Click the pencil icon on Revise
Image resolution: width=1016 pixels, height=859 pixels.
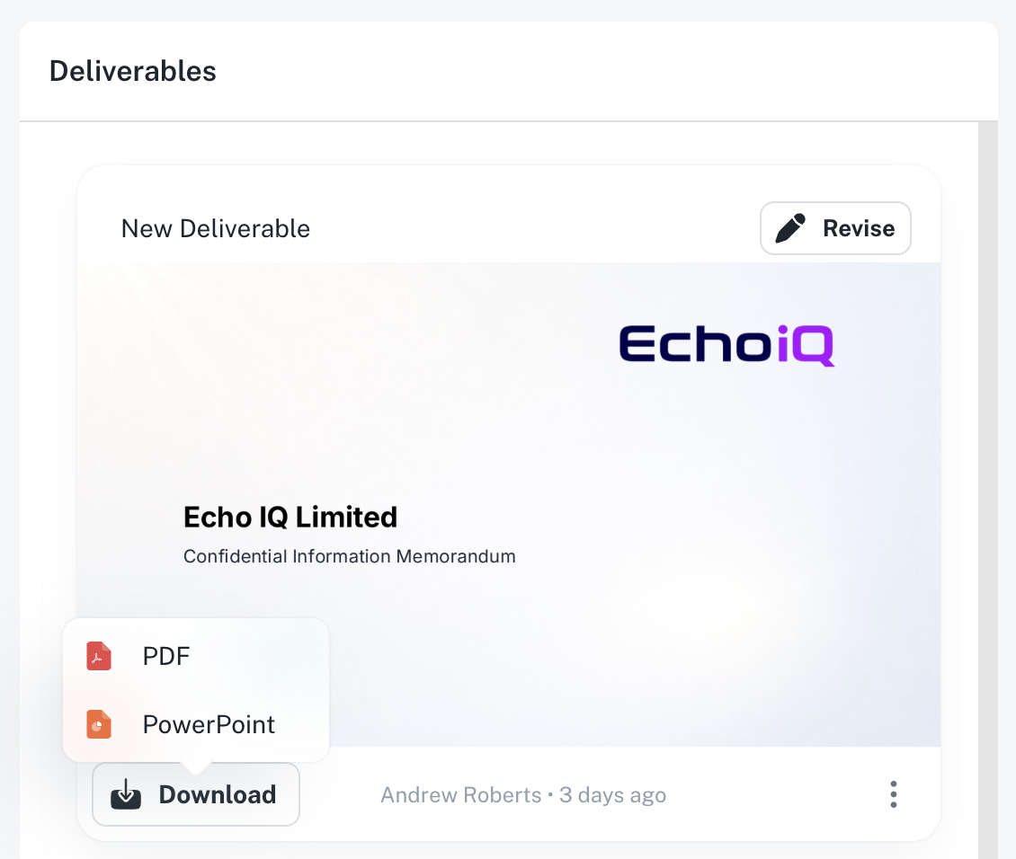coord(790,228)
